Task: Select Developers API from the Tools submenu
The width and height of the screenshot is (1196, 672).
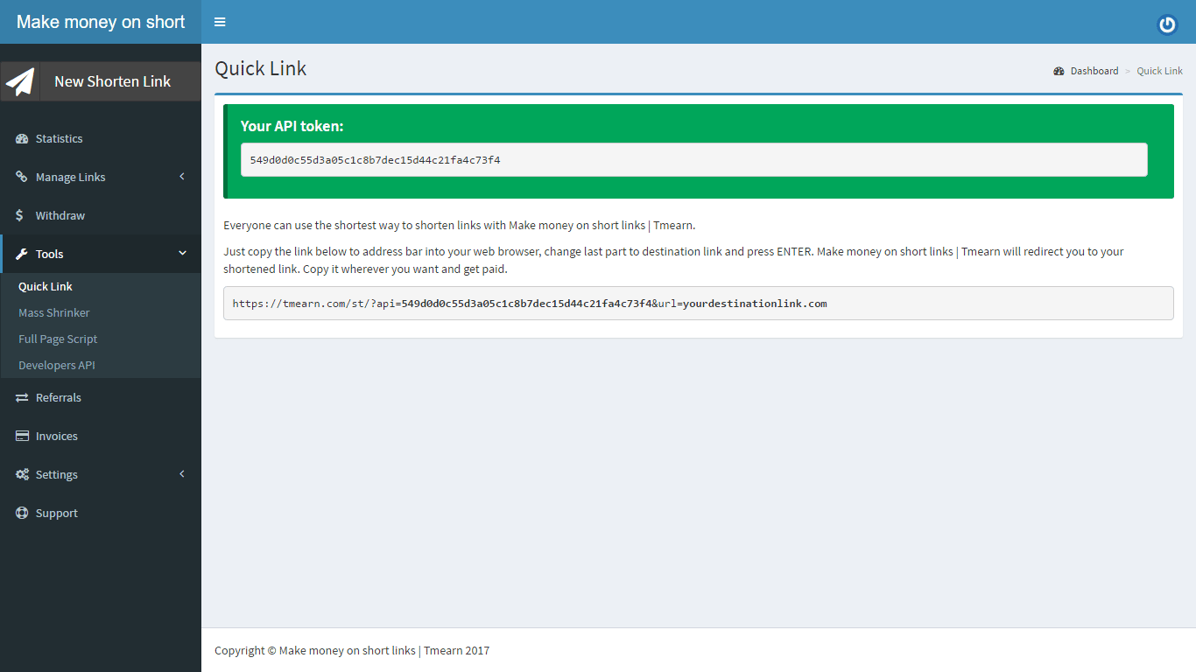Action: coord(56,365)
